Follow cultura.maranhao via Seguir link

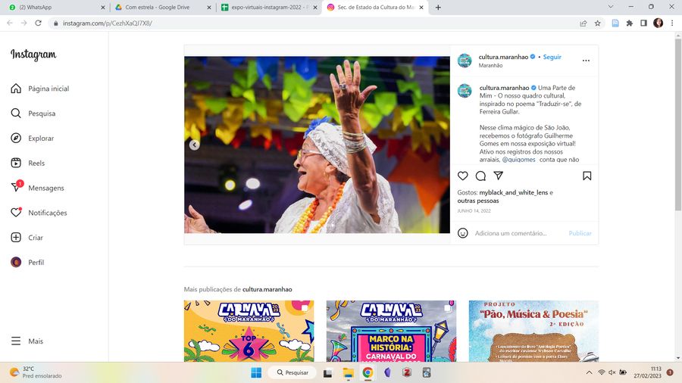[x=552, y=58]
